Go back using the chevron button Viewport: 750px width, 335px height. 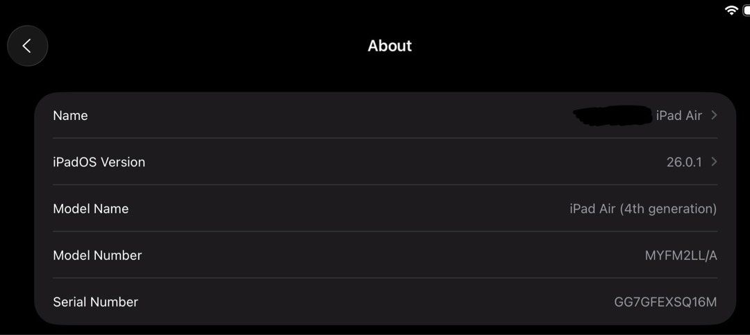tap(27, 46)
